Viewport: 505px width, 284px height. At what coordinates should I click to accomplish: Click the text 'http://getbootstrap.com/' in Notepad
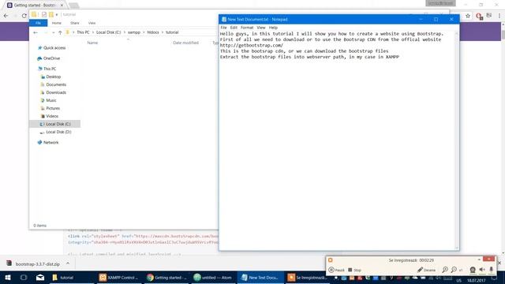(252, 46)
